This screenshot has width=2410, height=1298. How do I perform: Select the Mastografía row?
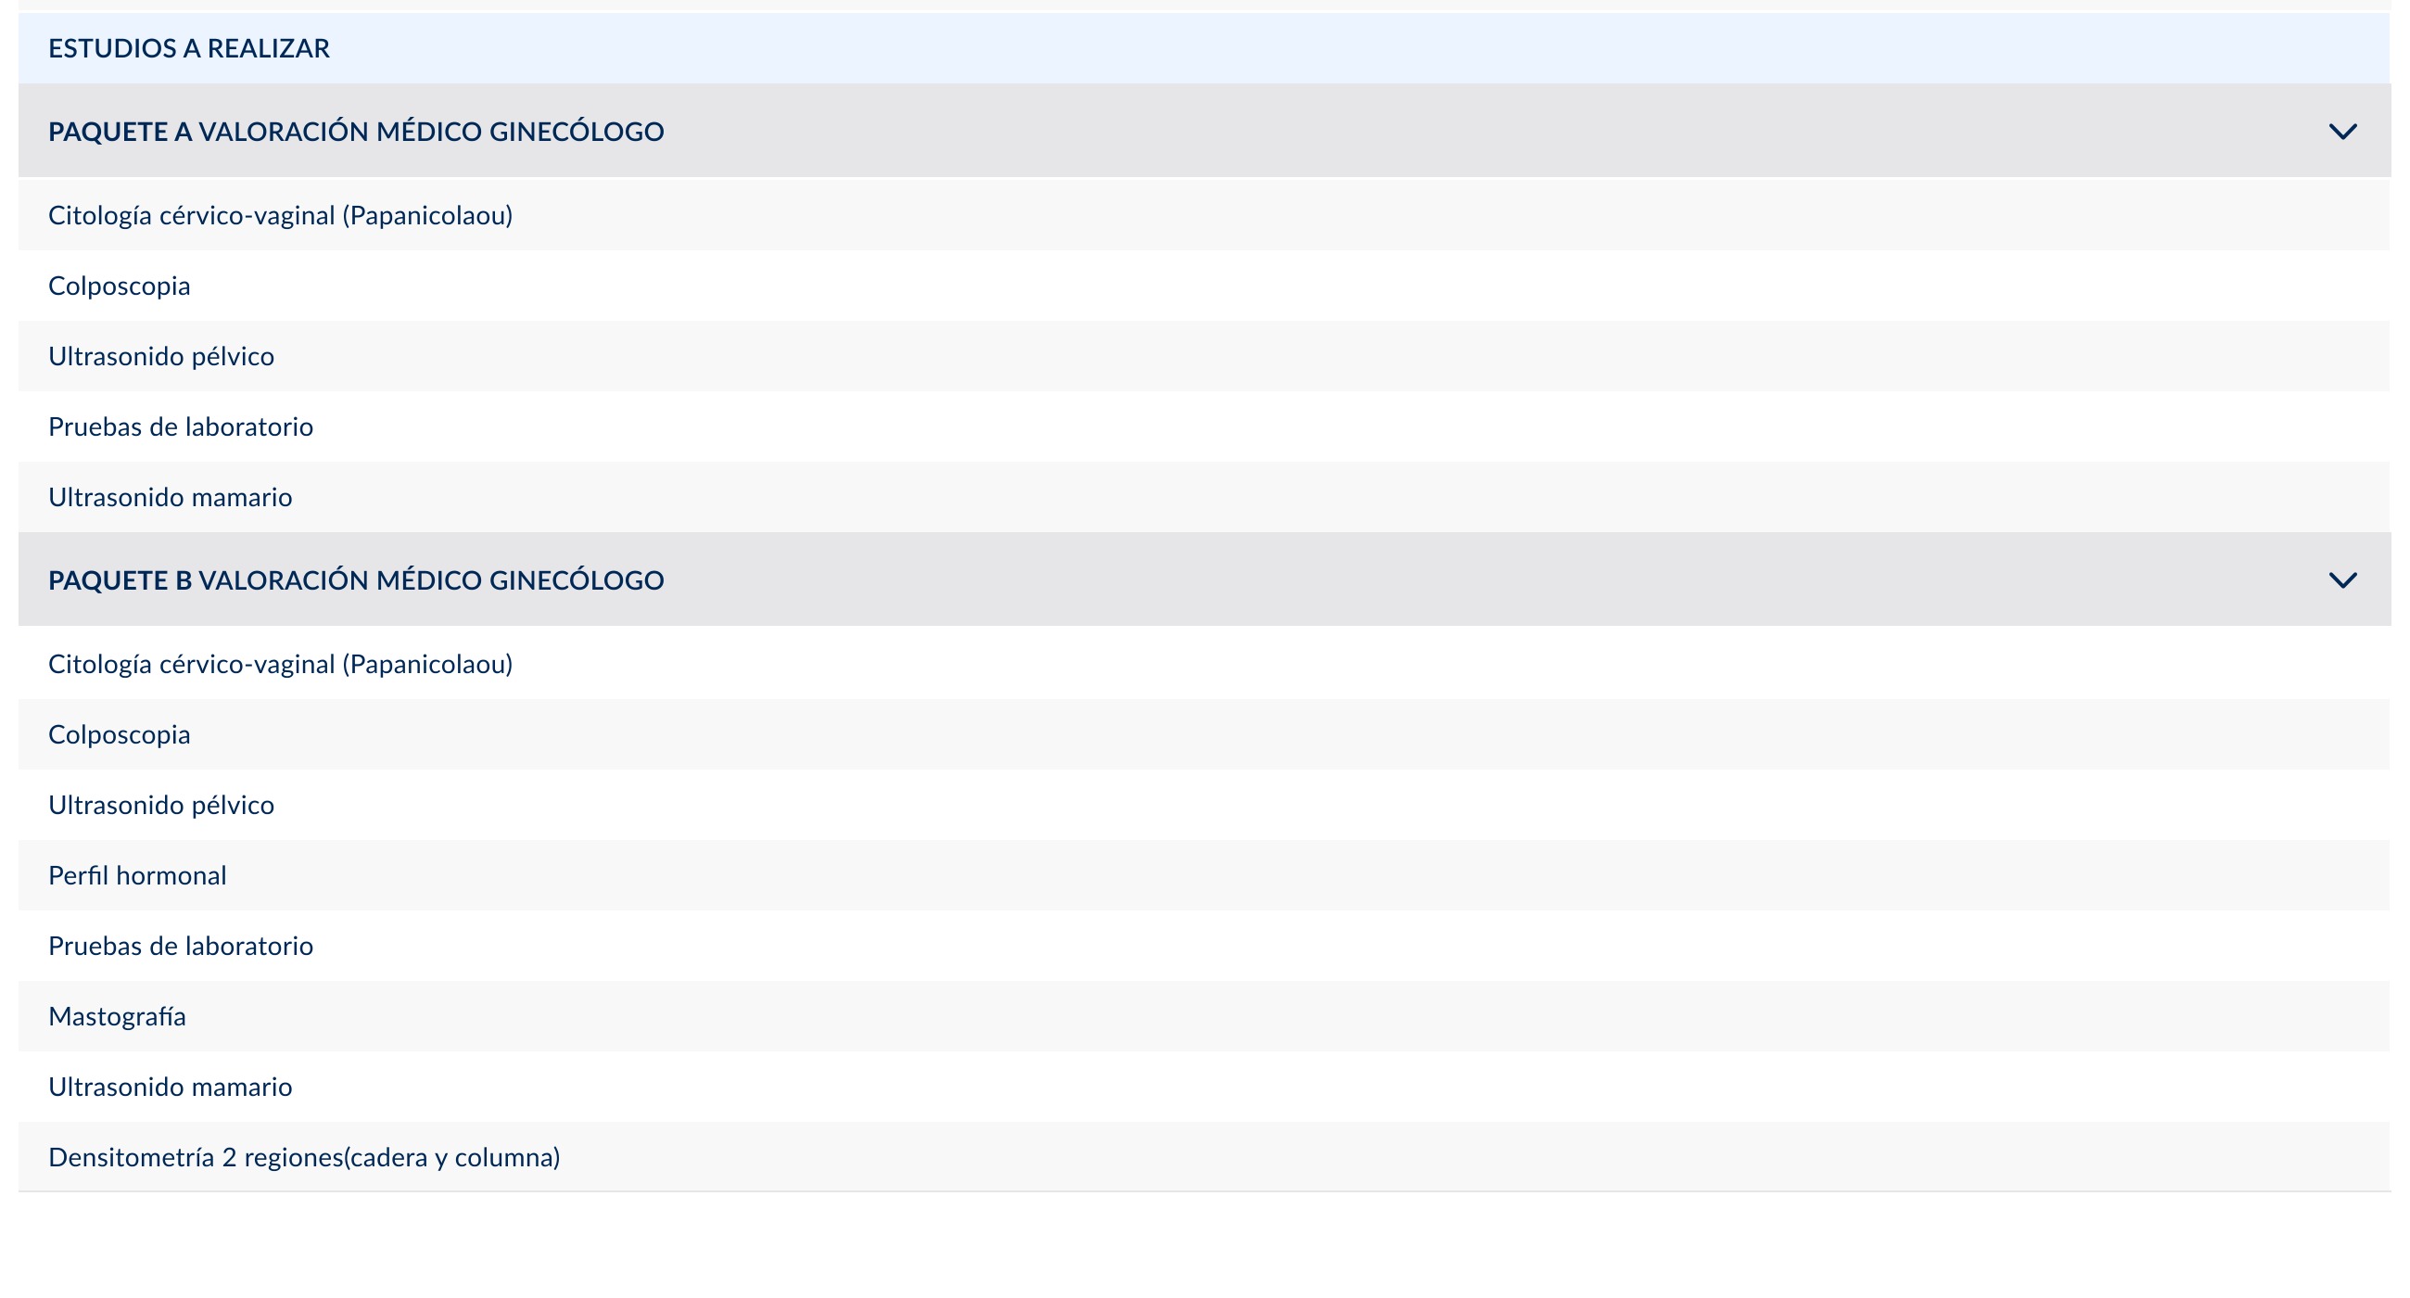1204,1016
